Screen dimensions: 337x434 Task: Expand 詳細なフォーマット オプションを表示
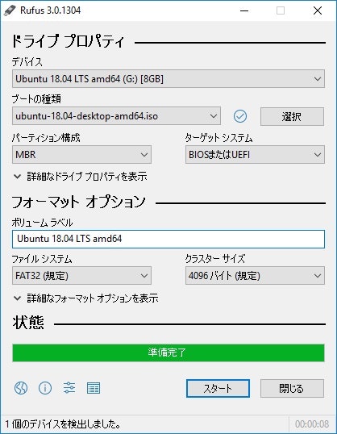(85, 298)
